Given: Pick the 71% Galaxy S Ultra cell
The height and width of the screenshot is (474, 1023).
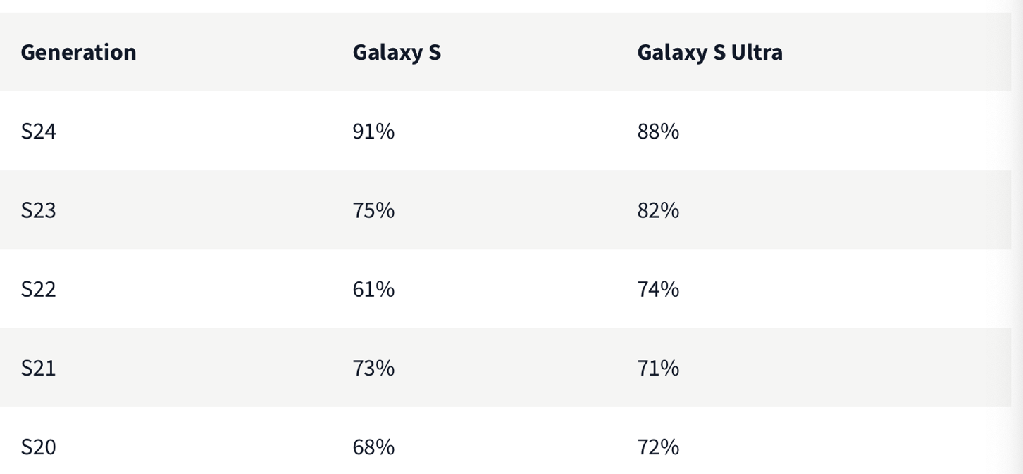Looking at the screenshot, I should [658, 368].
